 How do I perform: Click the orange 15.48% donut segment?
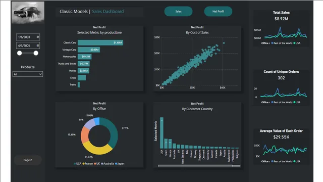(x=84, y=135)
